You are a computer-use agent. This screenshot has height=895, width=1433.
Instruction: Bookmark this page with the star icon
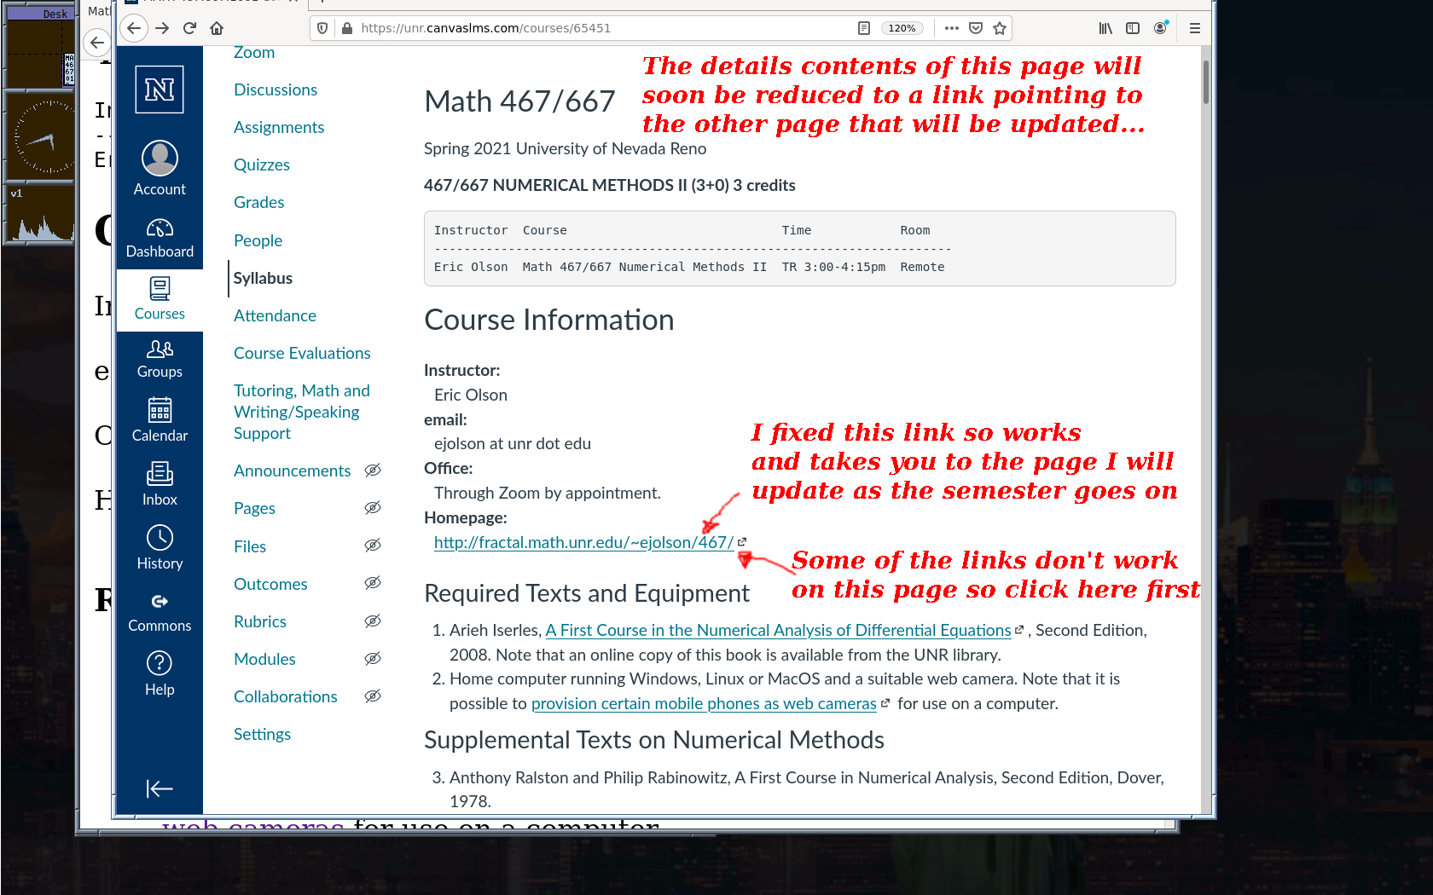pos(1000,28)
